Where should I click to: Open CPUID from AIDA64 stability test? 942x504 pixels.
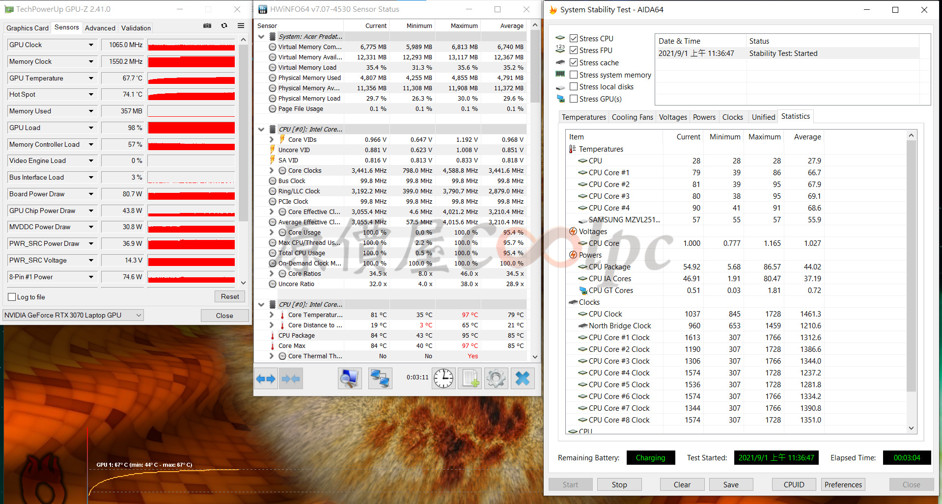click(794, 484)
